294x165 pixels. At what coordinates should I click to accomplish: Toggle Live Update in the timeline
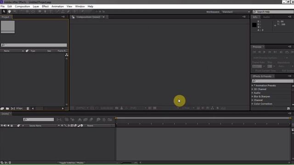pos(67,120)
